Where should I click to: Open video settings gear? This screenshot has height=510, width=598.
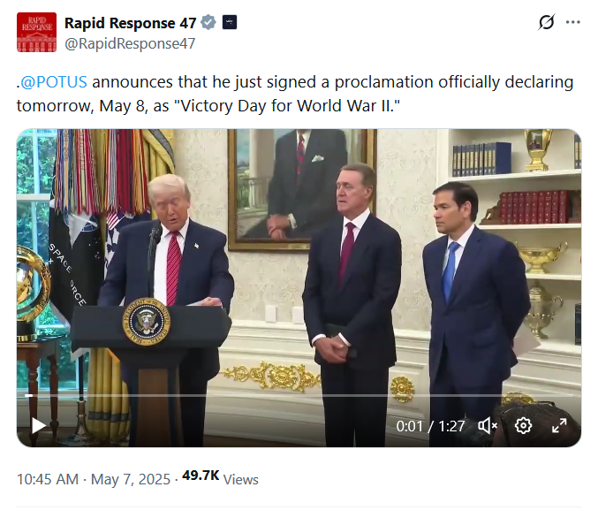tap(523, 425)
